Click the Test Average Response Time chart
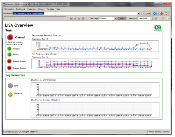 point(94,45)
